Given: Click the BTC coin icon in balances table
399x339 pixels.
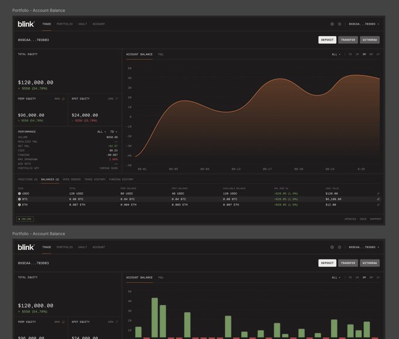Looking at the screenshot, I should pyautogui.click(x=19, y=199).
